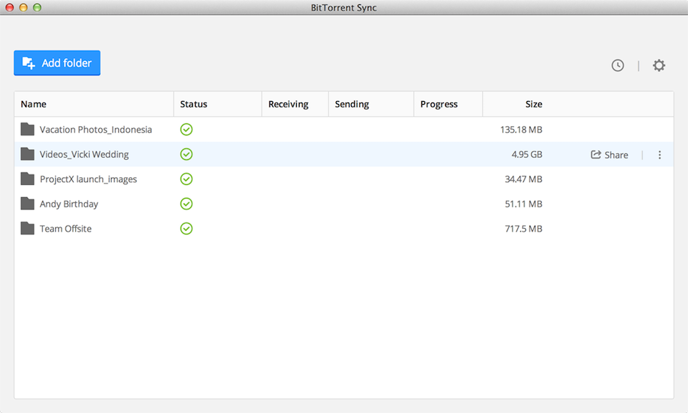Select the Vacation Photos_Indonesia folder name

coord(95,130)
